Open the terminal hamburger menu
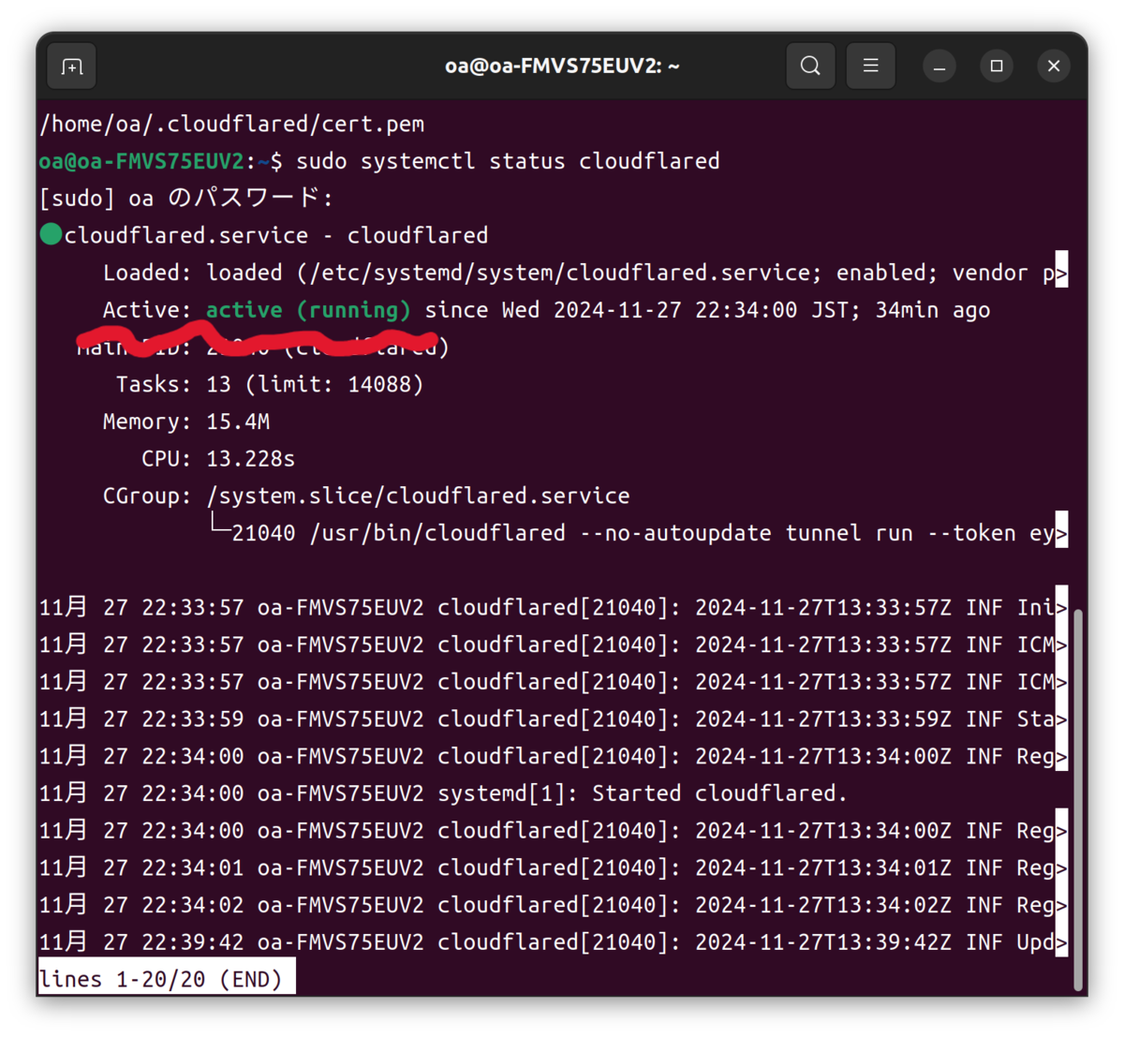 (x=870, y=66)
